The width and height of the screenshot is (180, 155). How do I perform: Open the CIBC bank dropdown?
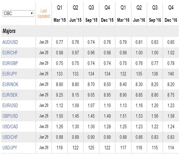(18, 14)
